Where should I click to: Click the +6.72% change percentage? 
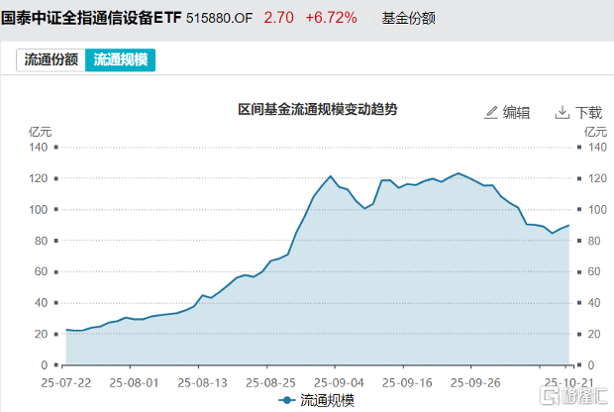coord(331,18)
